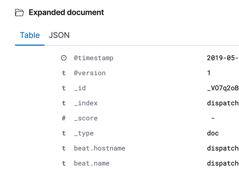Select the @timestamp field name

(x=94, y=58)
